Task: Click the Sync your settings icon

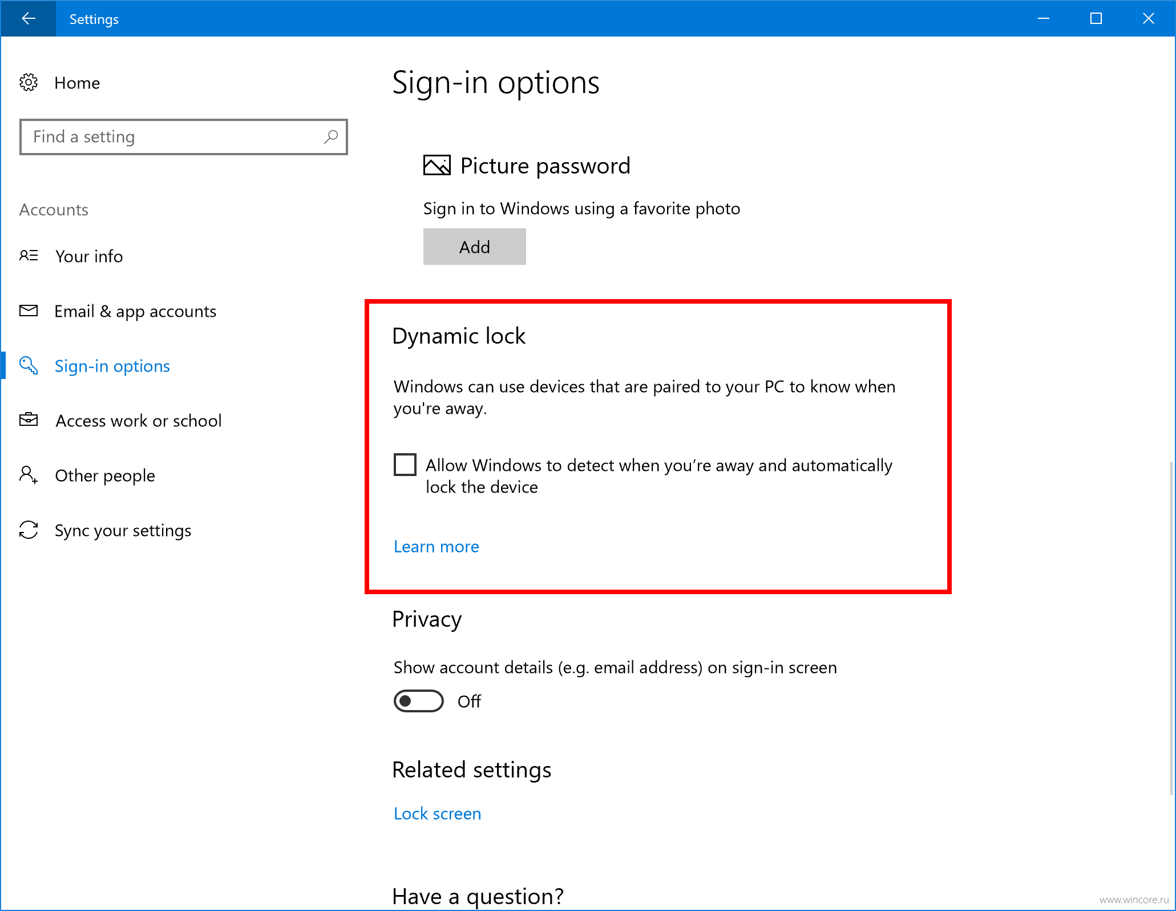Action: (x=29, y=530)
